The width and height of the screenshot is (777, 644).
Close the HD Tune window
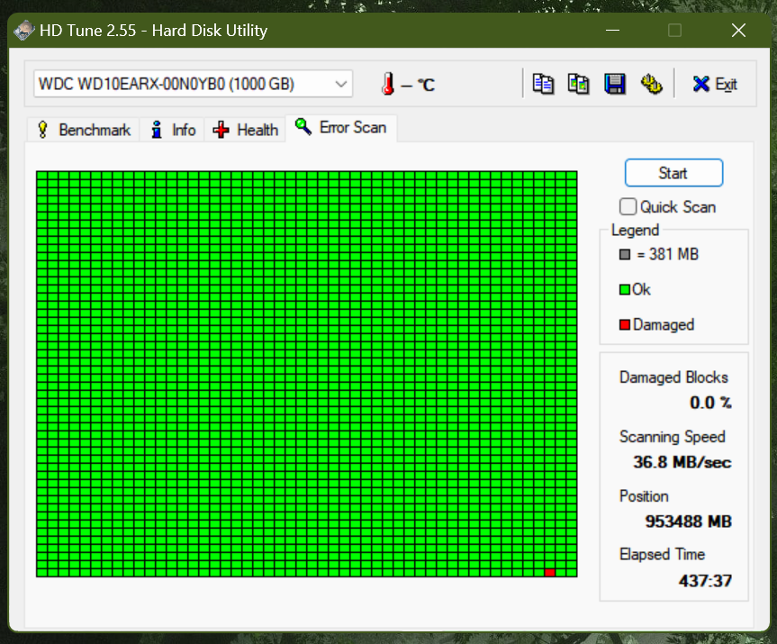click(738, 31)
